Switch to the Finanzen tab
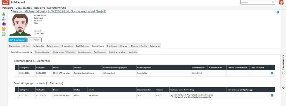 [x=124, y=46]
